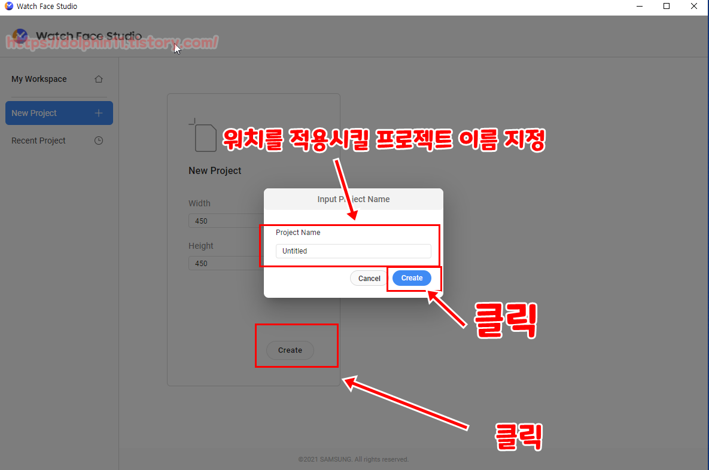Click the 'Project Name' label in dialog
709x470 pixels.
pyautogui.click(x=298, y=232)
